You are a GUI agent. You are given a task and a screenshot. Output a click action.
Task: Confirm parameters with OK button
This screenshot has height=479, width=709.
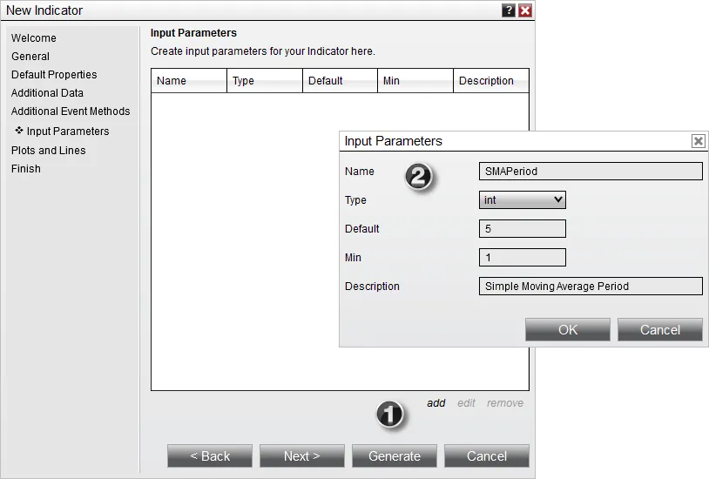coord(568,330)
